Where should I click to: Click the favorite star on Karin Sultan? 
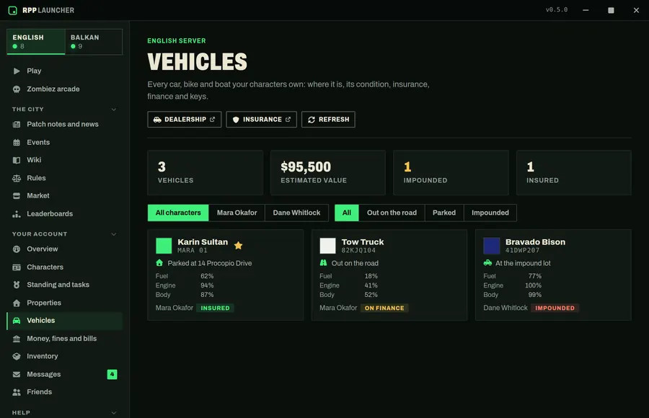(x=239, y=246)
